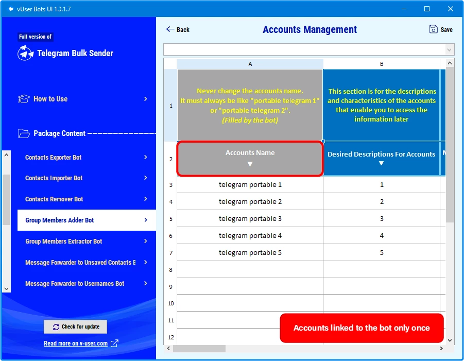464x361 pixels.
Task: Click the Back arrow icon
Action: [x=170, y=29]
